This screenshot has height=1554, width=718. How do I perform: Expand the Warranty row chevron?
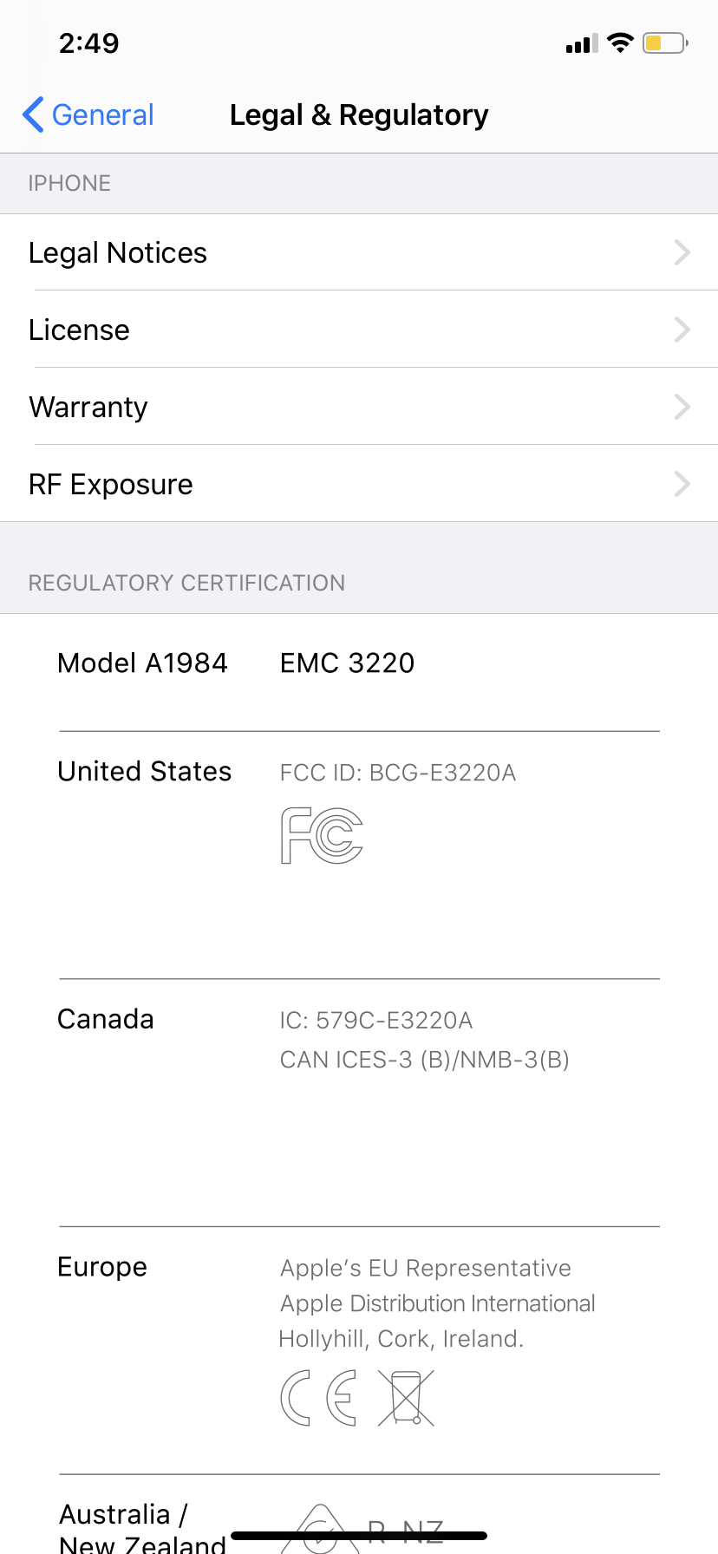(682, 407)
